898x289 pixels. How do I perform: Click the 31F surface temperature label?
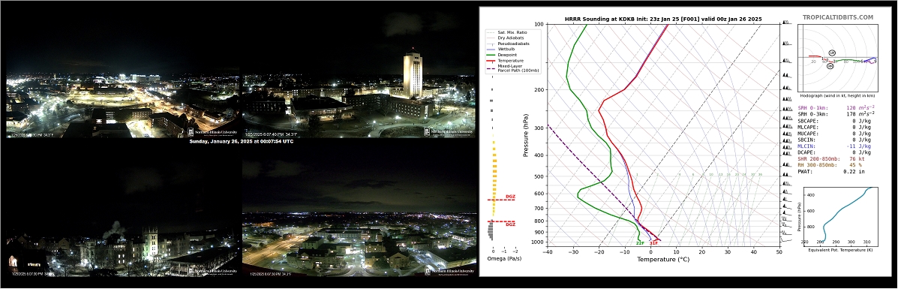pyautogui.click(x=653, y=243)
